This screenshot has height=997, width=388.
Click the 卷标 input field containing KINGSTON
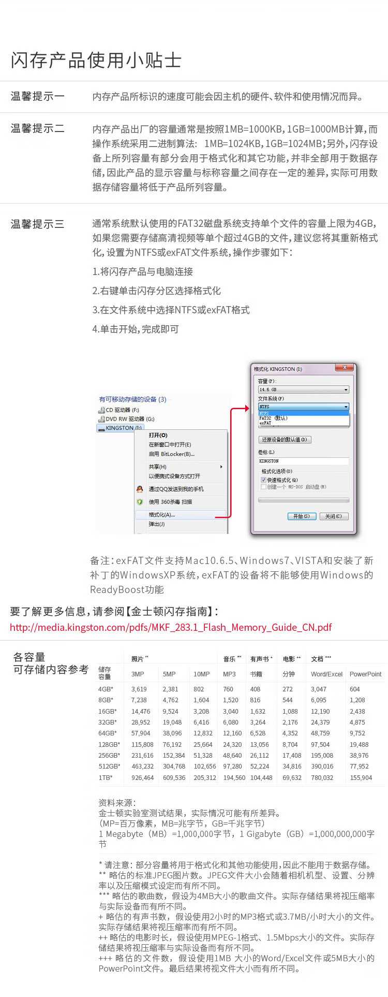(x=304, y=461)
